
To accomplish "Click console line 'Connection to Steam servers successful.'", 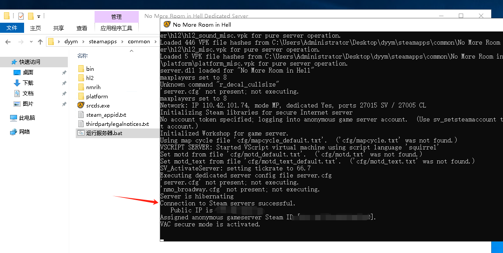I will pos(228,203).
